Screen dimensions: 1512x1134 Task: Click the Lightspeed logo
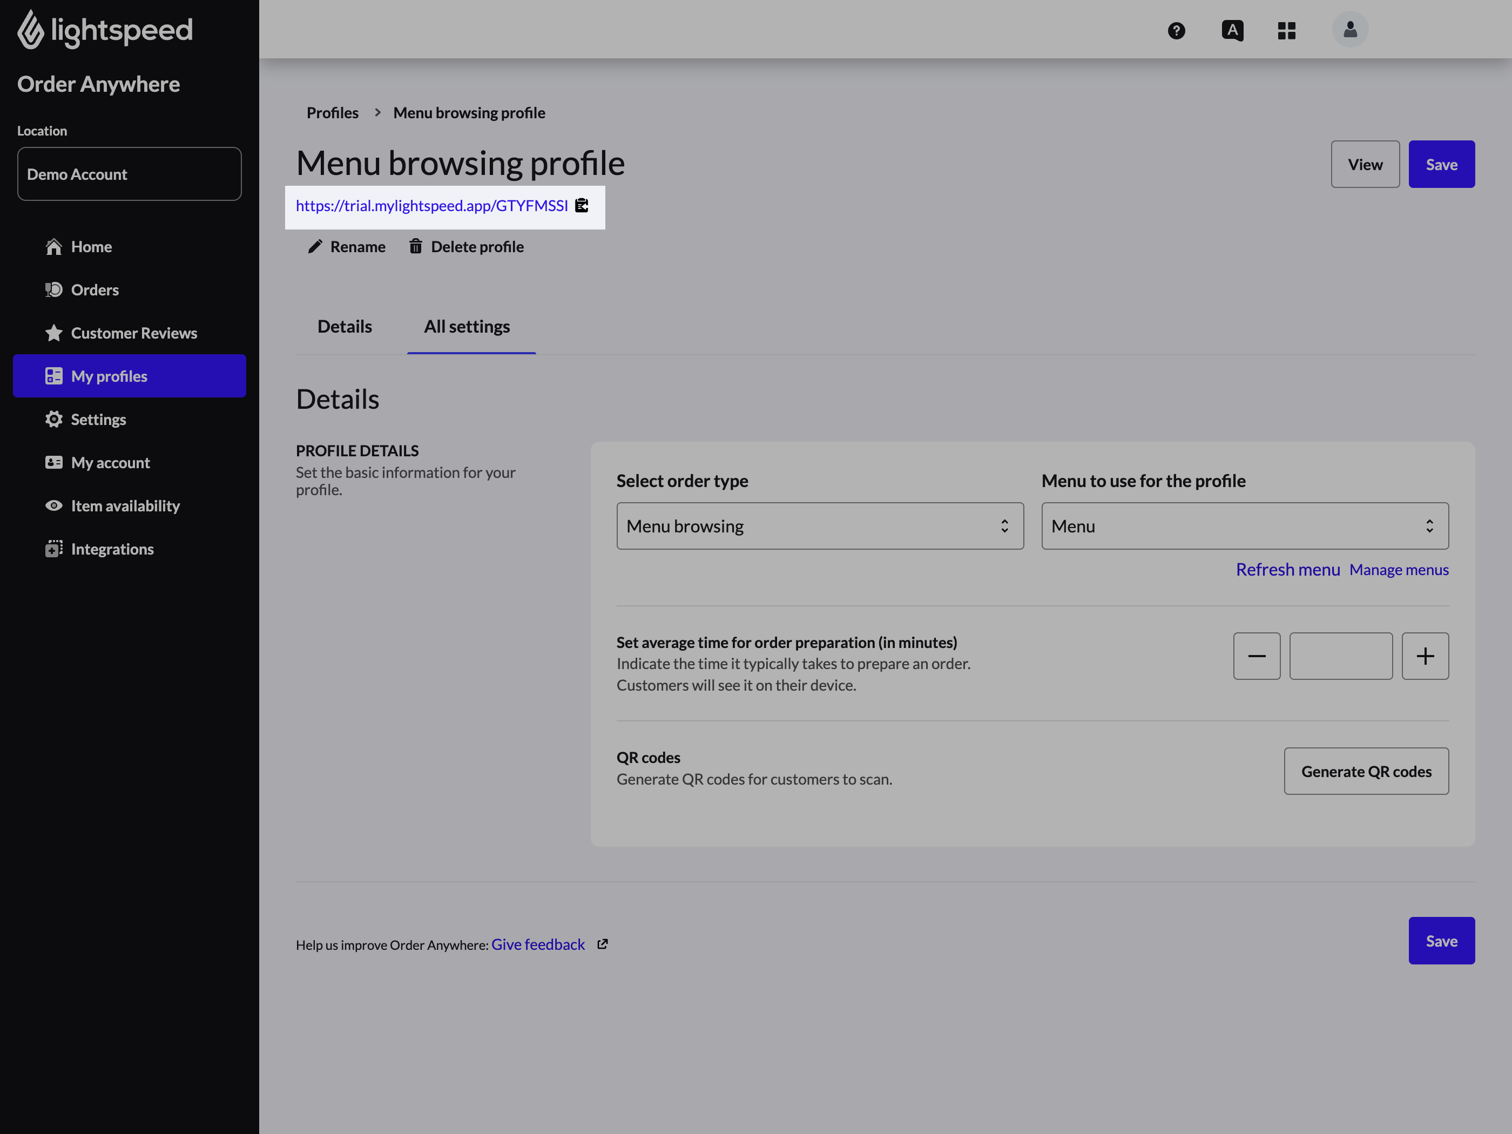[105, 30]
